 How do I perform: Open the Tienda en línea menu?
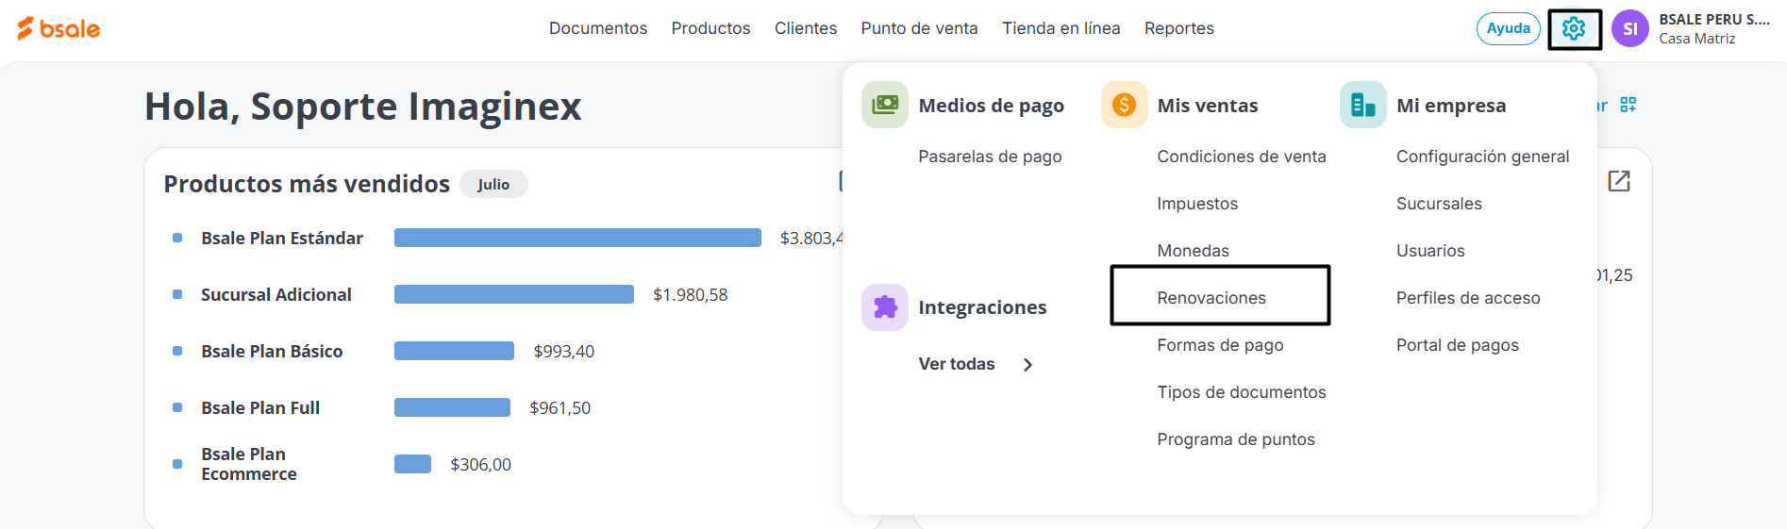pos(1061,28)
